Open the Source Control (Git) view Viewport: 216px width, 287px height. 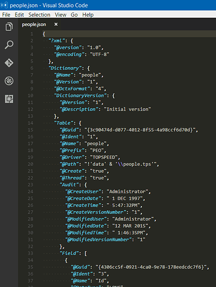pos(9,63)
